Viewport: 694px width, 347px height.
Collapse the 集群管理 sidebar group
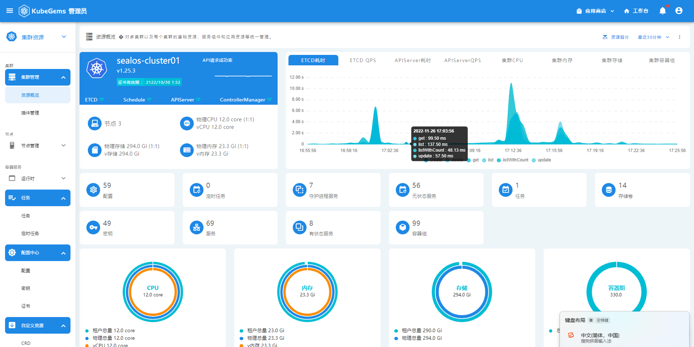point(64,77)
